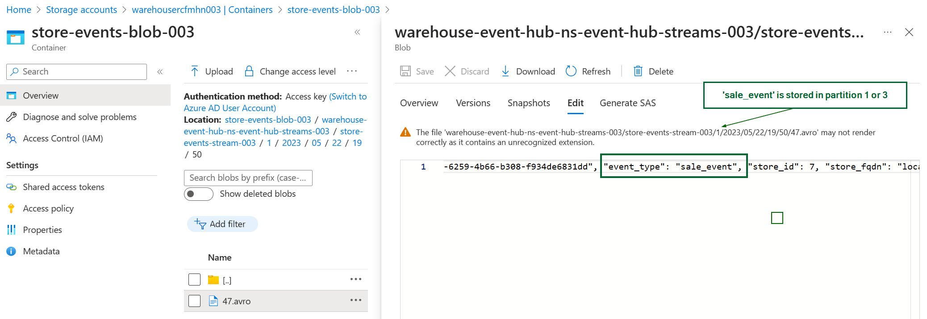Viewport: 927px width, 319px height.
Task: Select the Edit tab
Action: point(576,103)
